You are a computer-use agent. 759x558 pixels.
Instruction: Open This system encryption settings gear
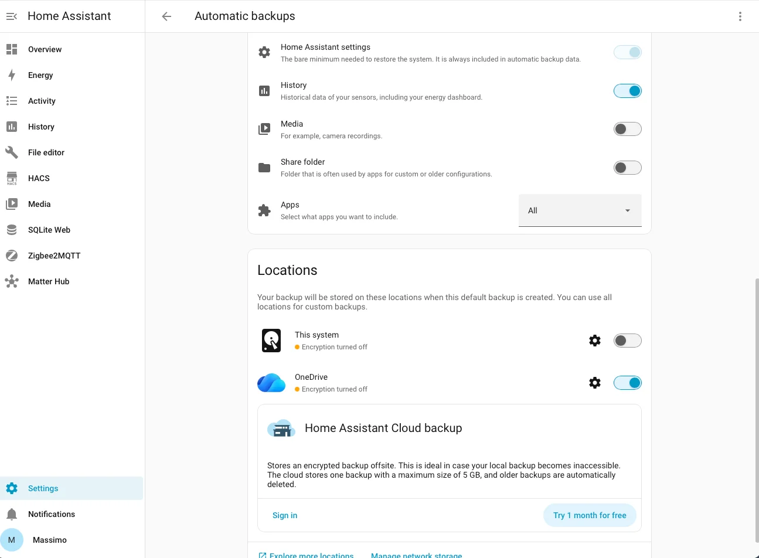(595, 341)
